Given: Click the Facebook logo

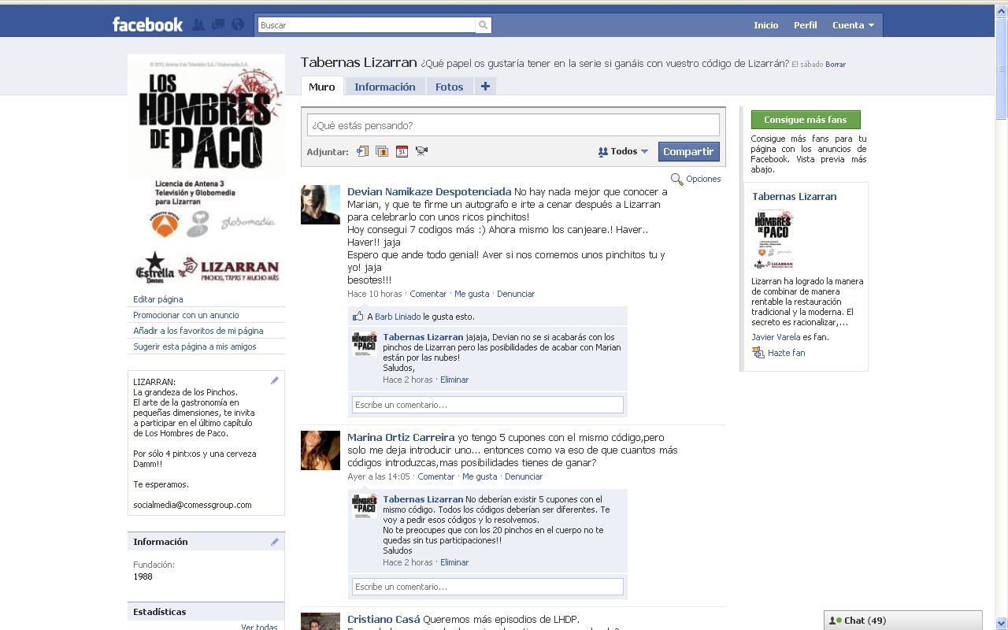Looking at the screenshot, I should [x=147, y=24].
